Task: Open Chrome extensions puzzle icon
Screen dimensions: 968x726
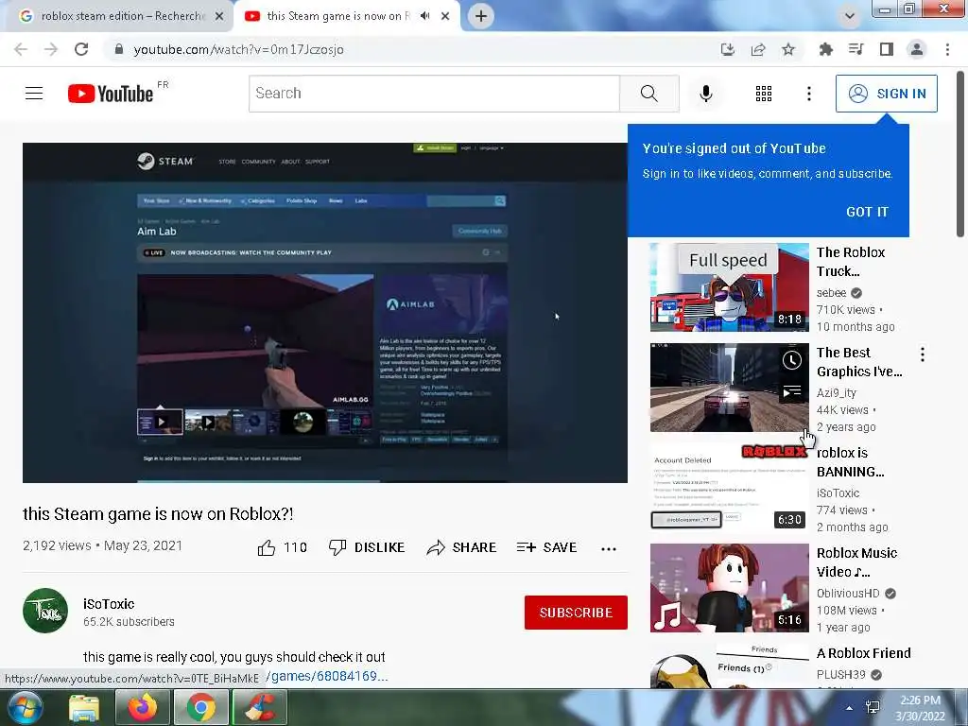Action: click(825, 49)
